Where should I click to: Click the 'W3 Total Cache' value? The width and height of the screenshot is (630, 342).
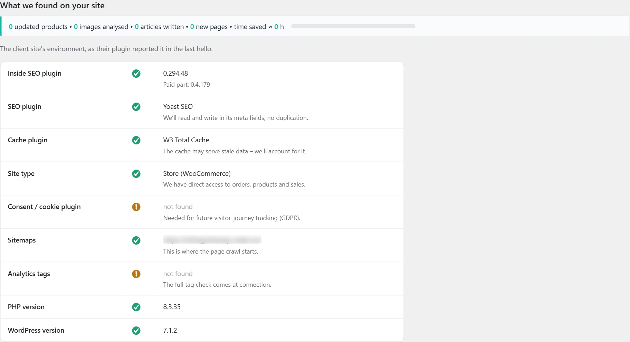tap(186, 140)
